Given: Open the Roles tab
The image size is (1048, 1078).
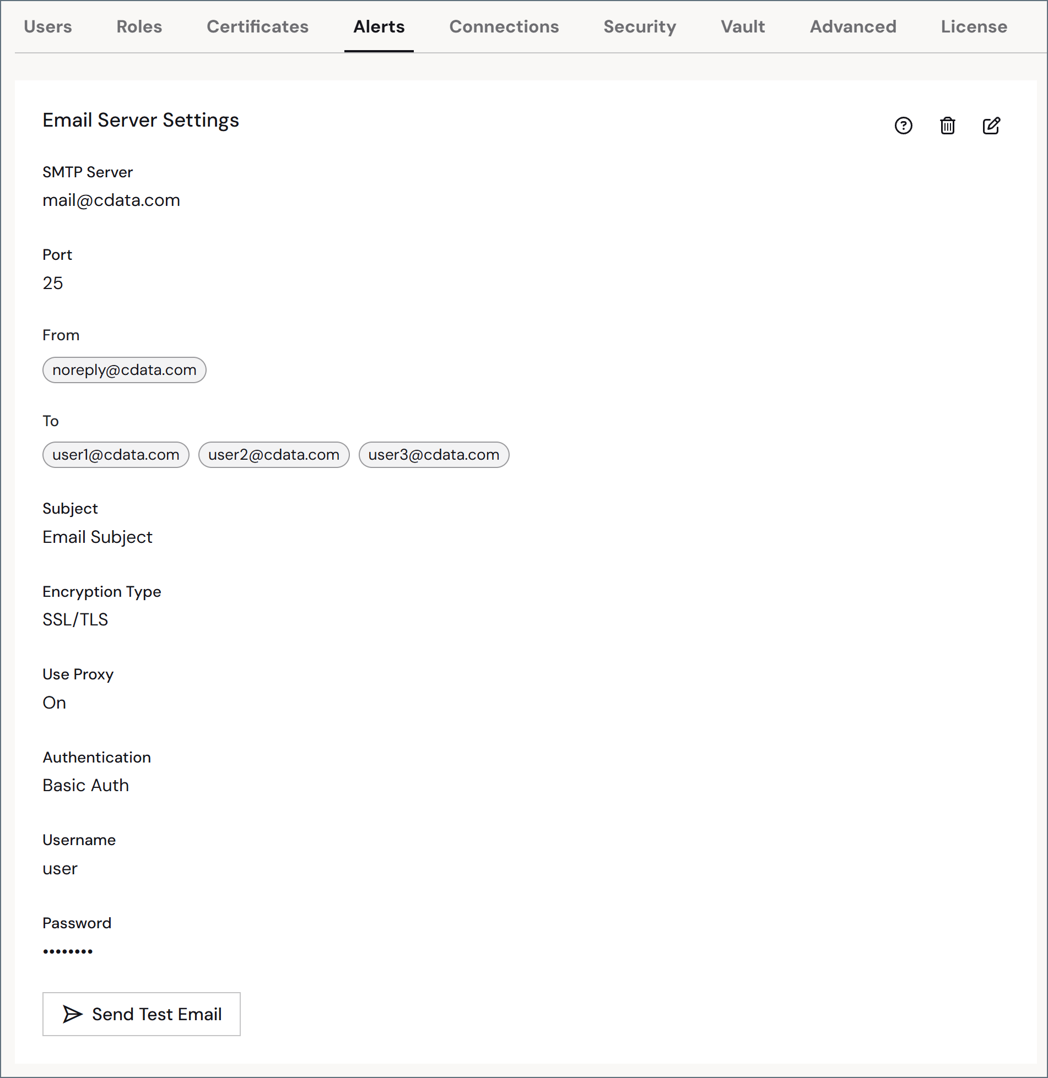Looking at the screenshot, I should (x=139, y=26).
